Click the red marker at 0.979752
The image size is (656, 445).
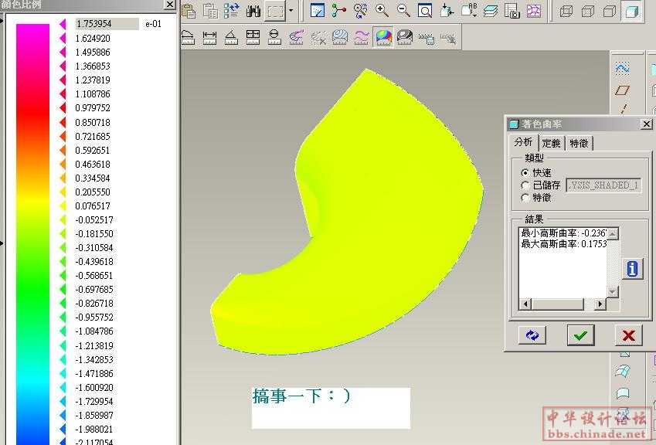63,108
